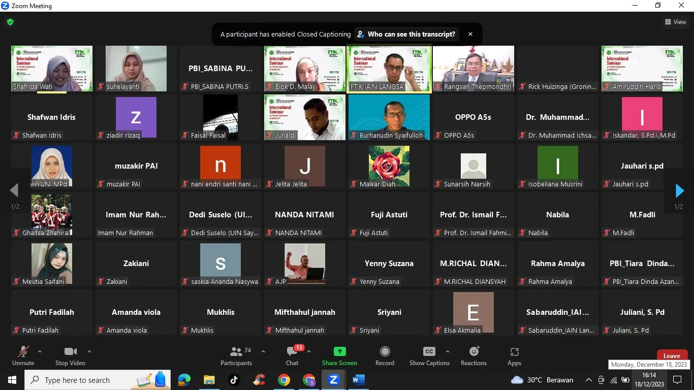The height and width of the screenshot is (390, 694).
Task: Go to next participant page arrow
Action: 679,190
